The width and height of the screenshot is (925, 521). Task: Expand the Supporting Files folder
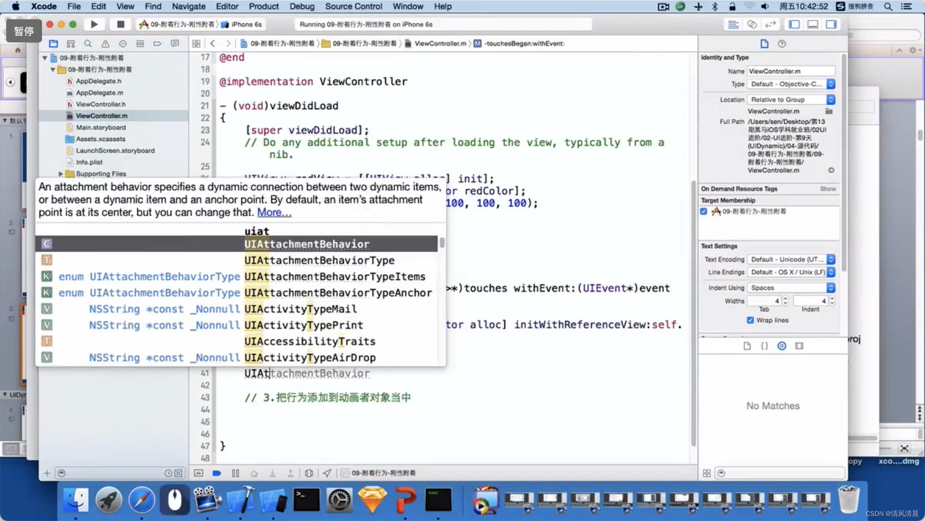click(x=61, y=174)
